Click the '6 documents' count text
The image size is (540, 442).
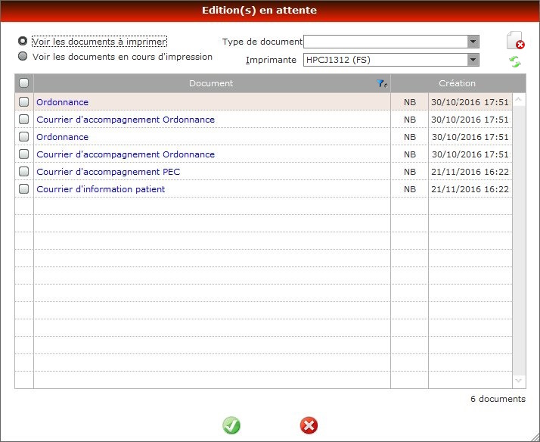point(498,399)
